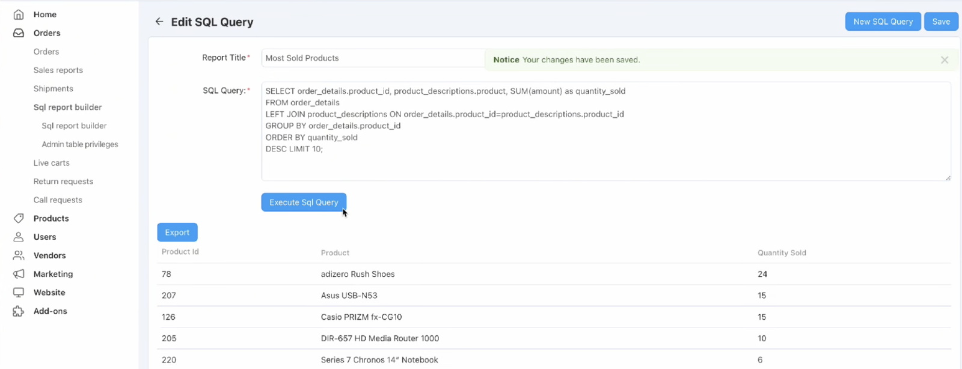This screenshot has width=962, height=369.
Task: Go back using the left arrow icon
Action: 159,22
